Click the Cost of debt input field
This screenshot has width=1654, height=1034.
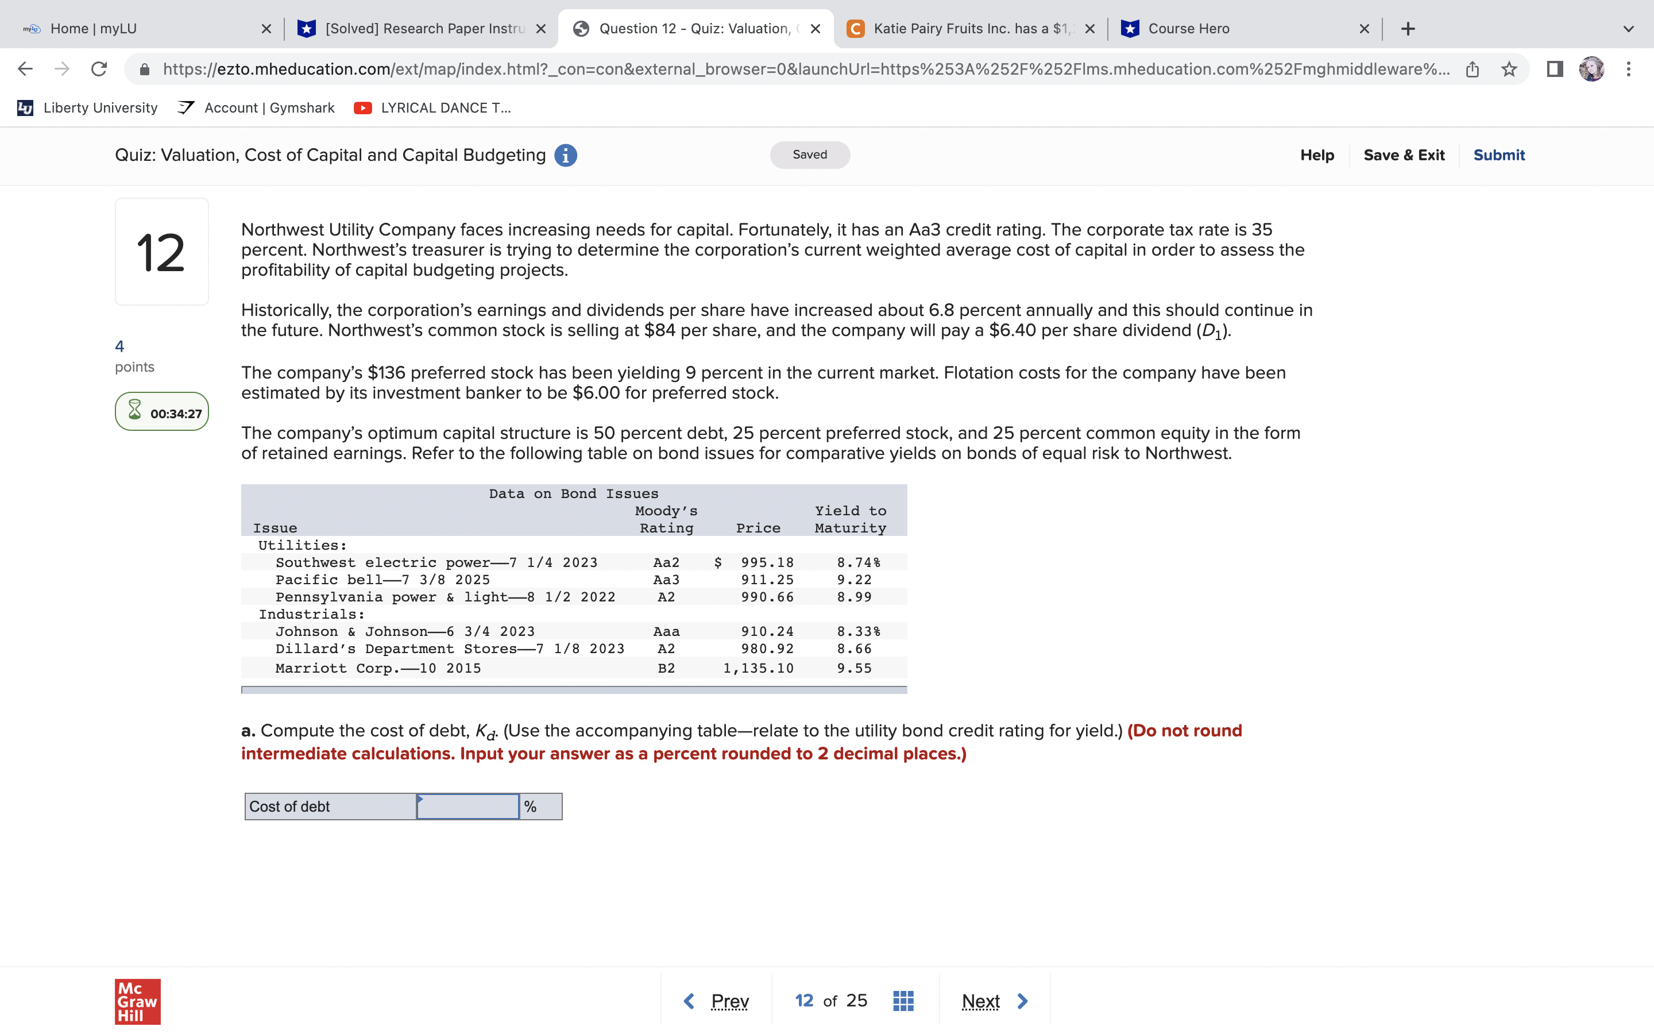[467, 807]
